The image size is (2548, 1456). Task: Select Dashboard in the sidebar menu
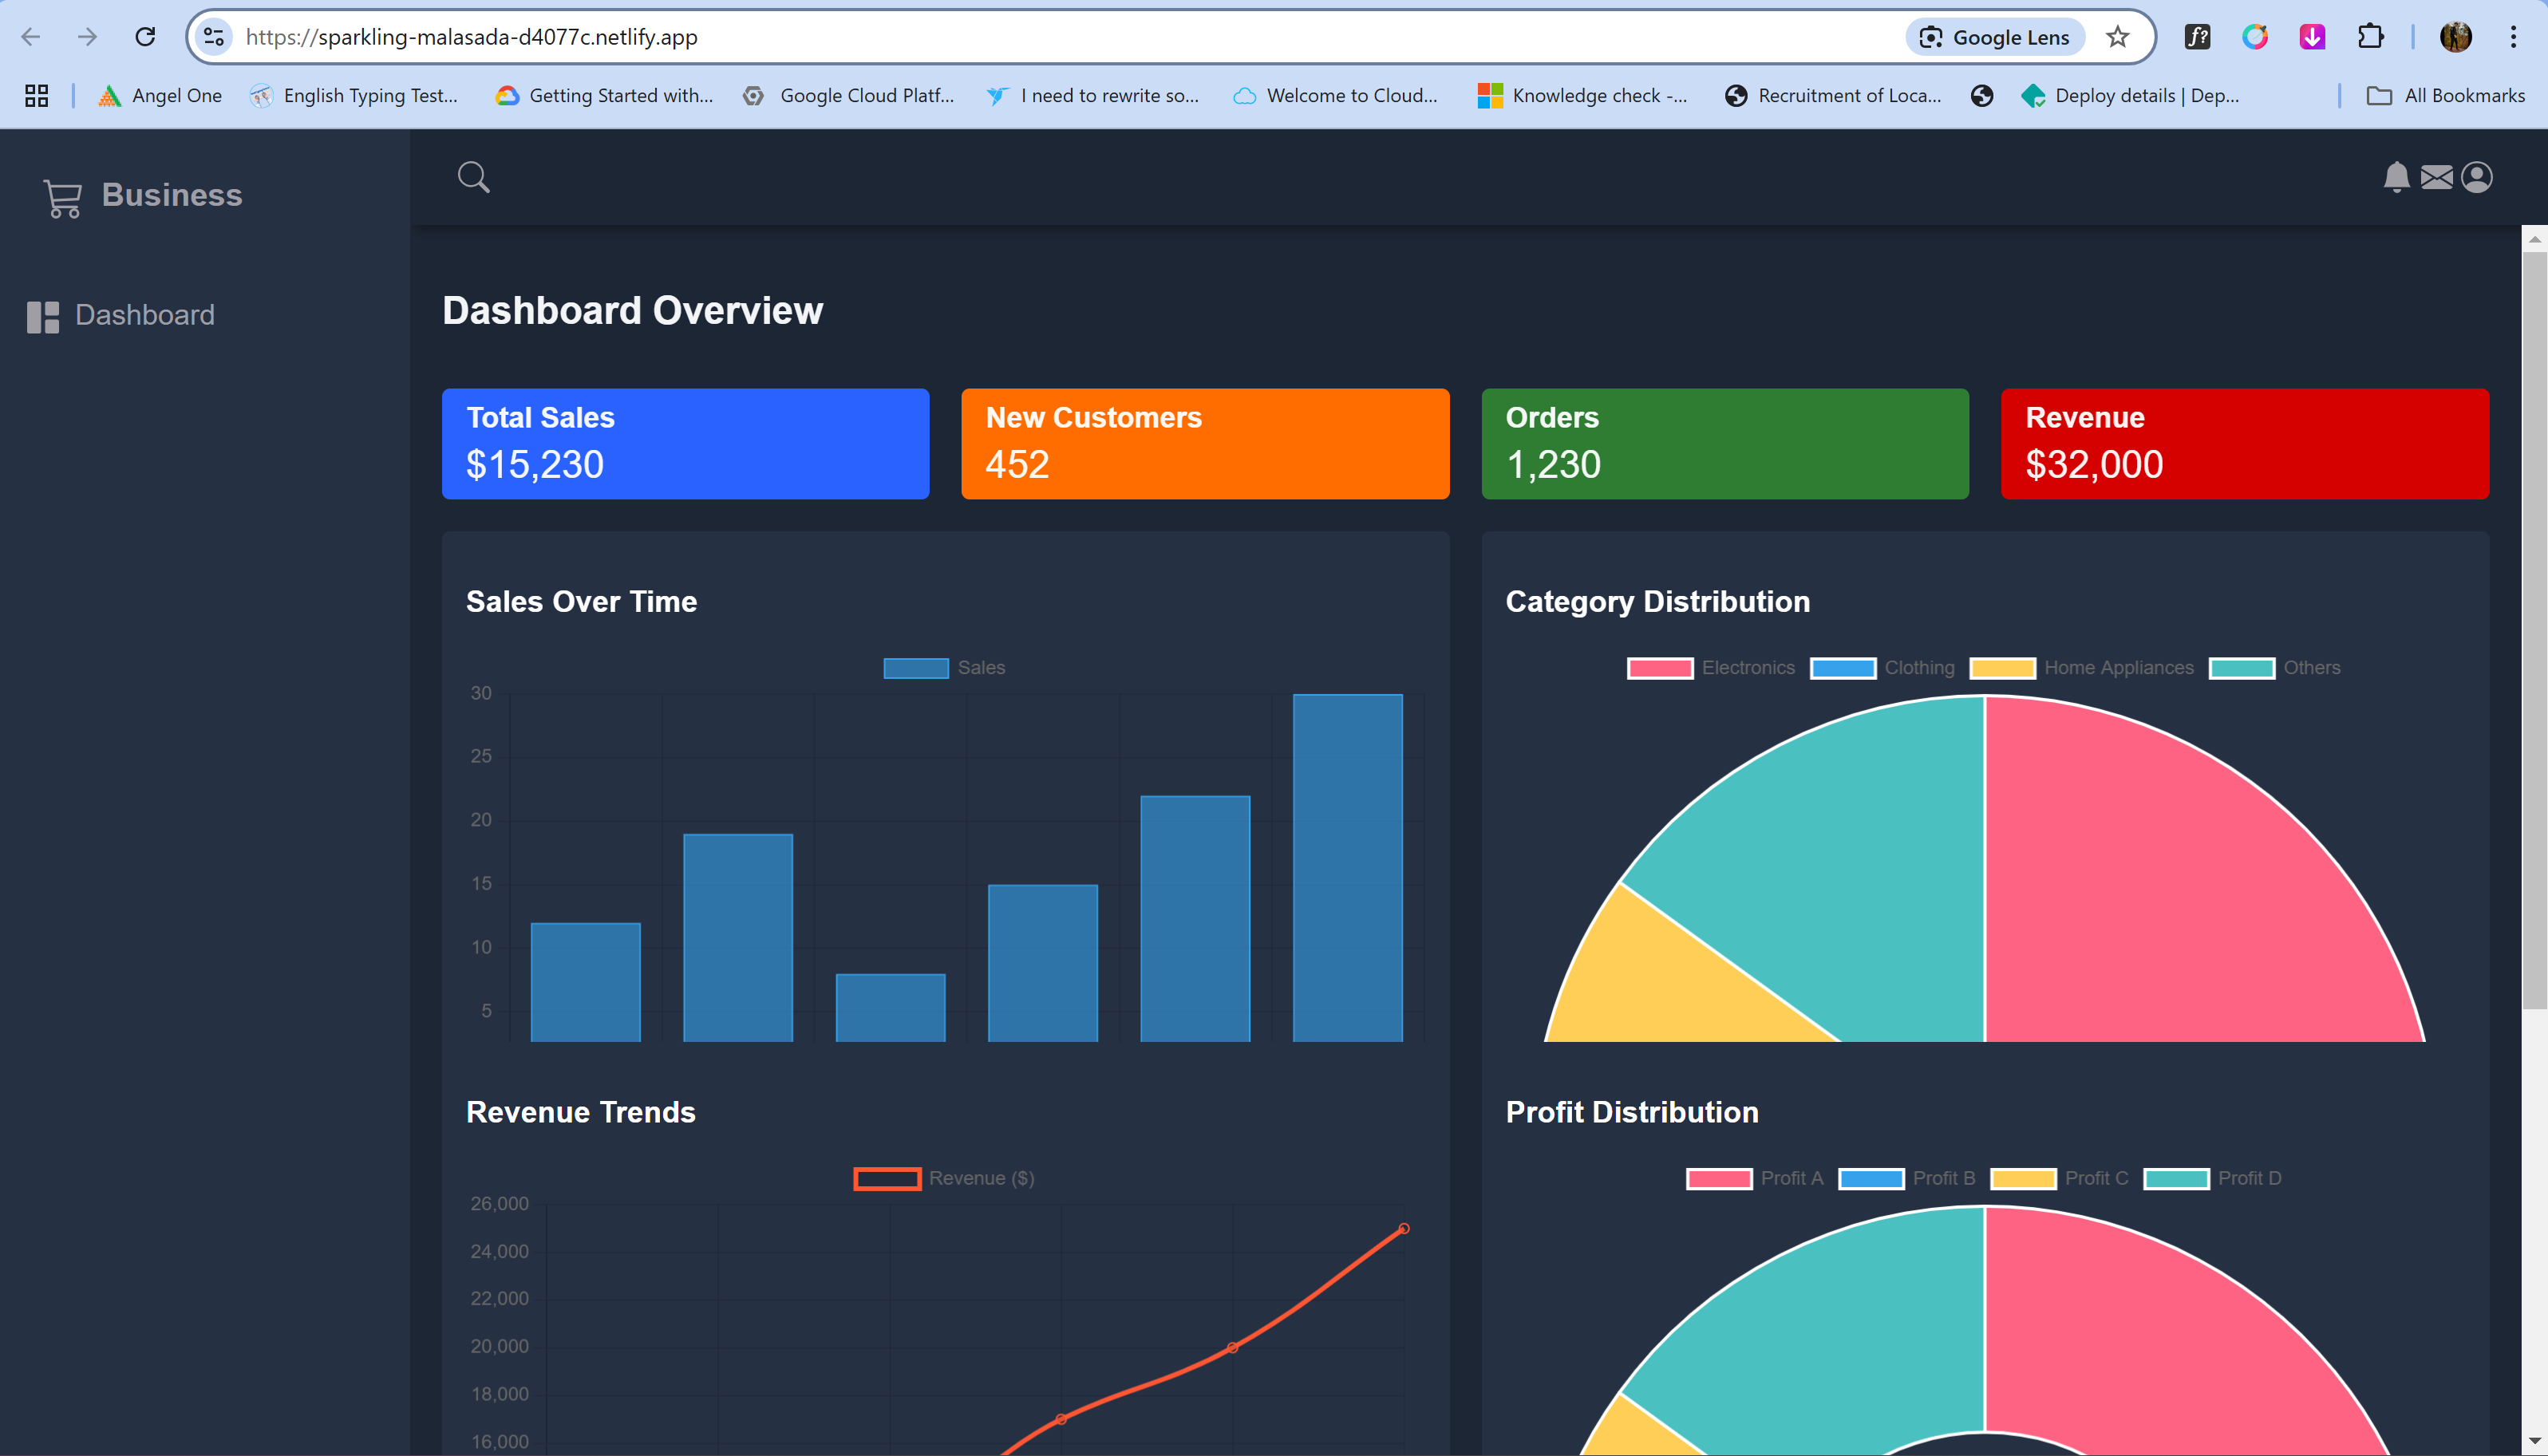121,315
